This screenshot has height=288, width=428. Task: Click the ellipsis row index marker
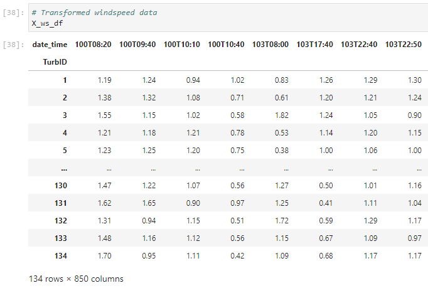[64, 168]
